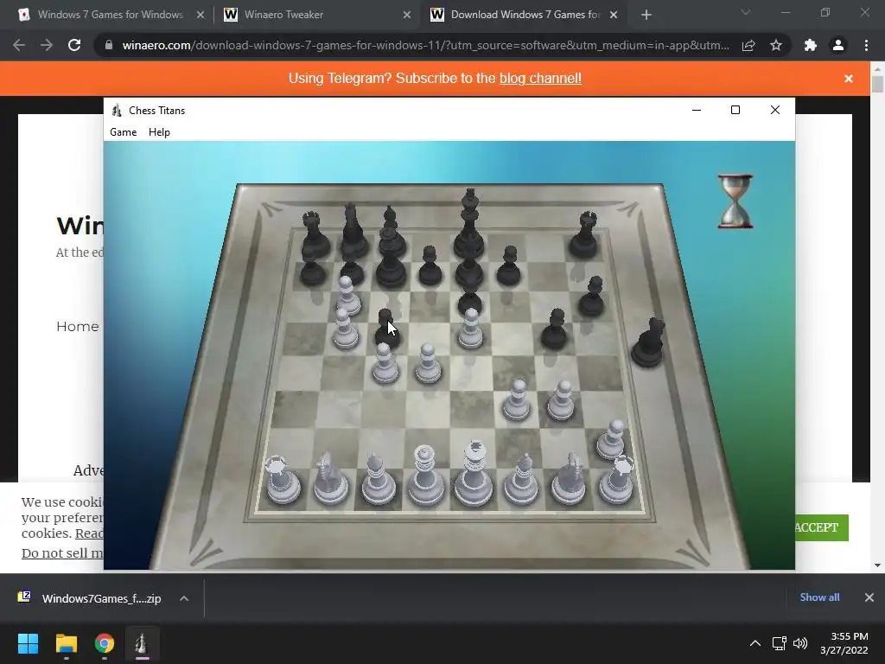The image size is (885, 664).
Task: Close the downloads bar
Action: coord(869,597)
